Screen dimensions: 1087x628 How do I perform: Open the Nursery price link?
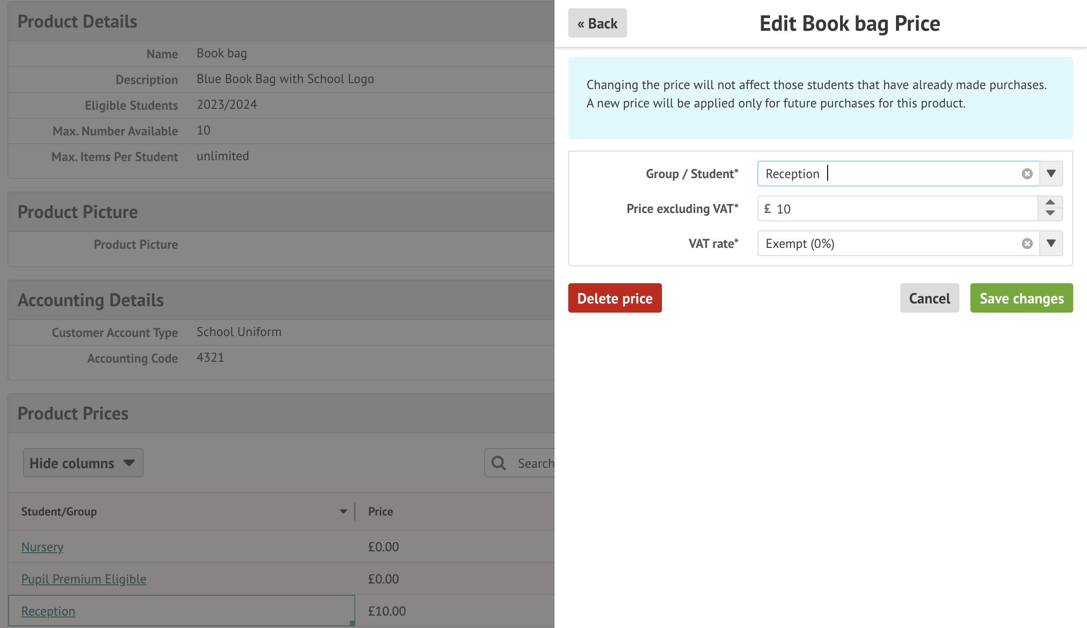(42, 547)
